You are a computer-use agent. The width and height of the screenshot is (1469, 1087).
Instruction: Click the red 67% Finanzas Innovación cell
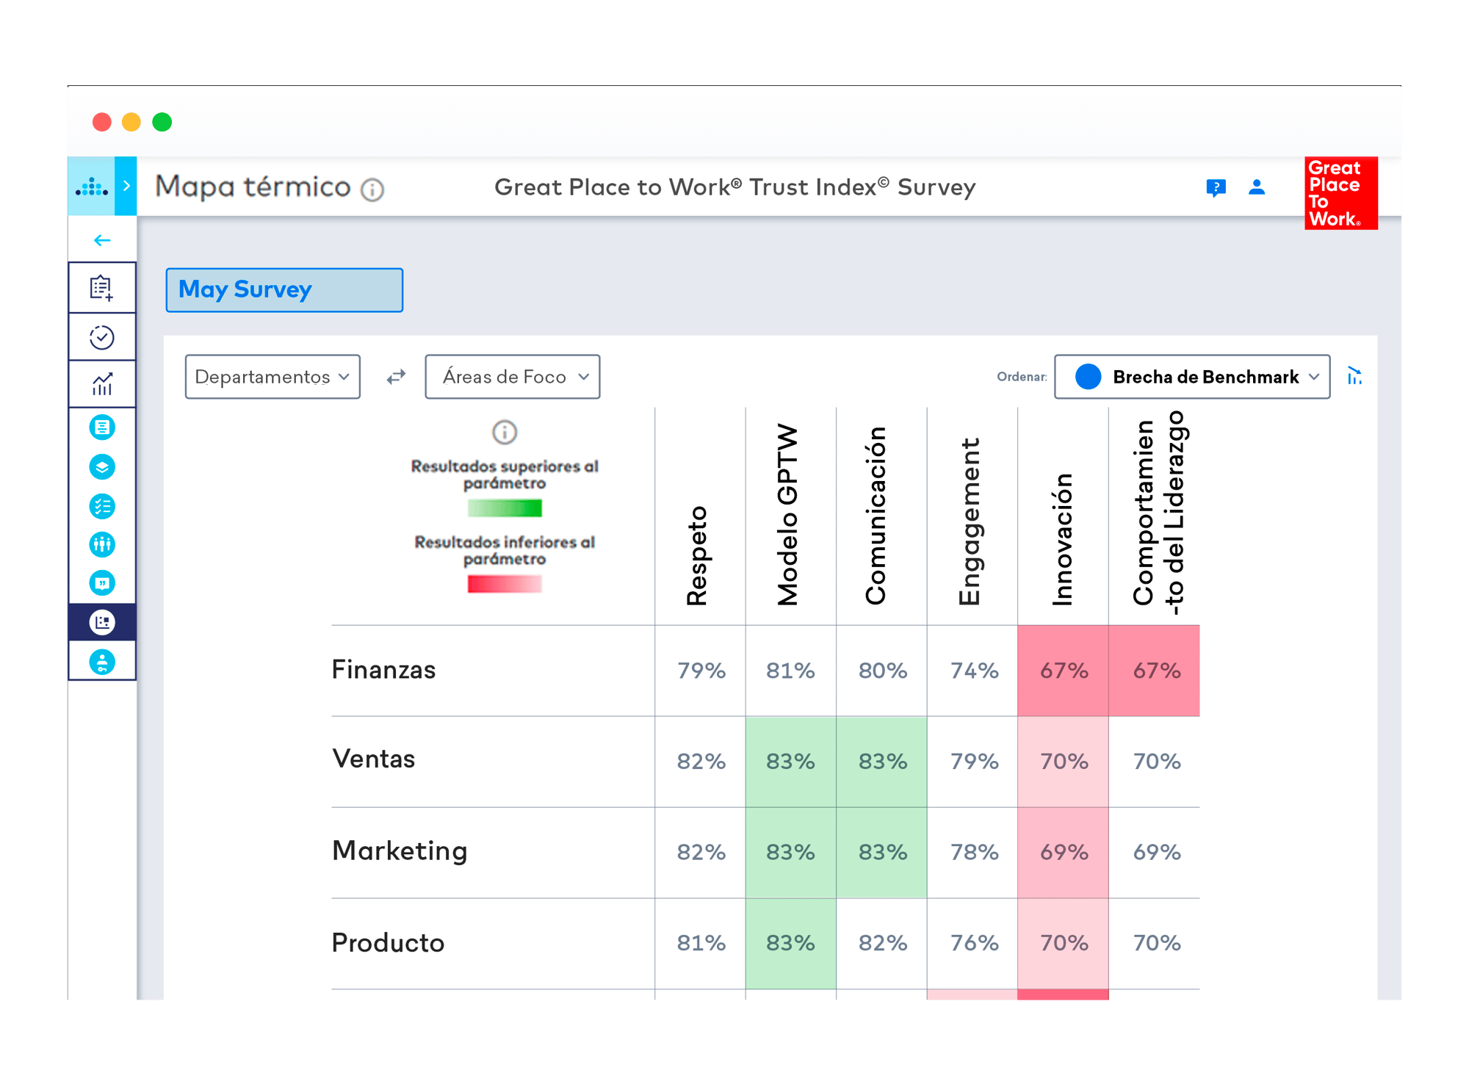click(1063, 671)
